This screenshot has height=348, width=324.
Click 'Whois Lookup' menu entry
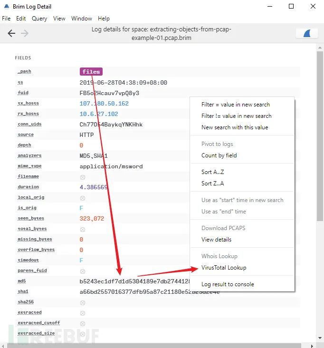point(219,256)
